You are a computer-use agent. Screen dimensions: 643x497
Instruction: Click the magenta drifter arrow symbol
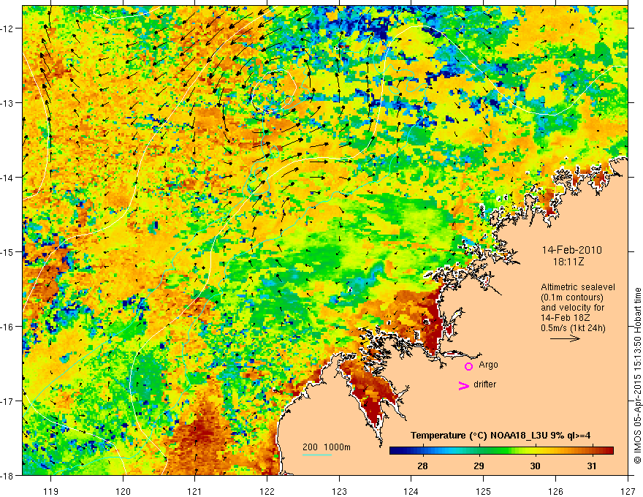click(464, 386)
